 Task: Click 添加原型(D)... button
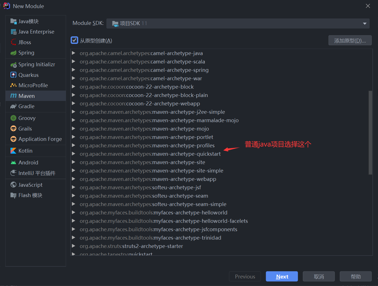[x=350, y=40]
